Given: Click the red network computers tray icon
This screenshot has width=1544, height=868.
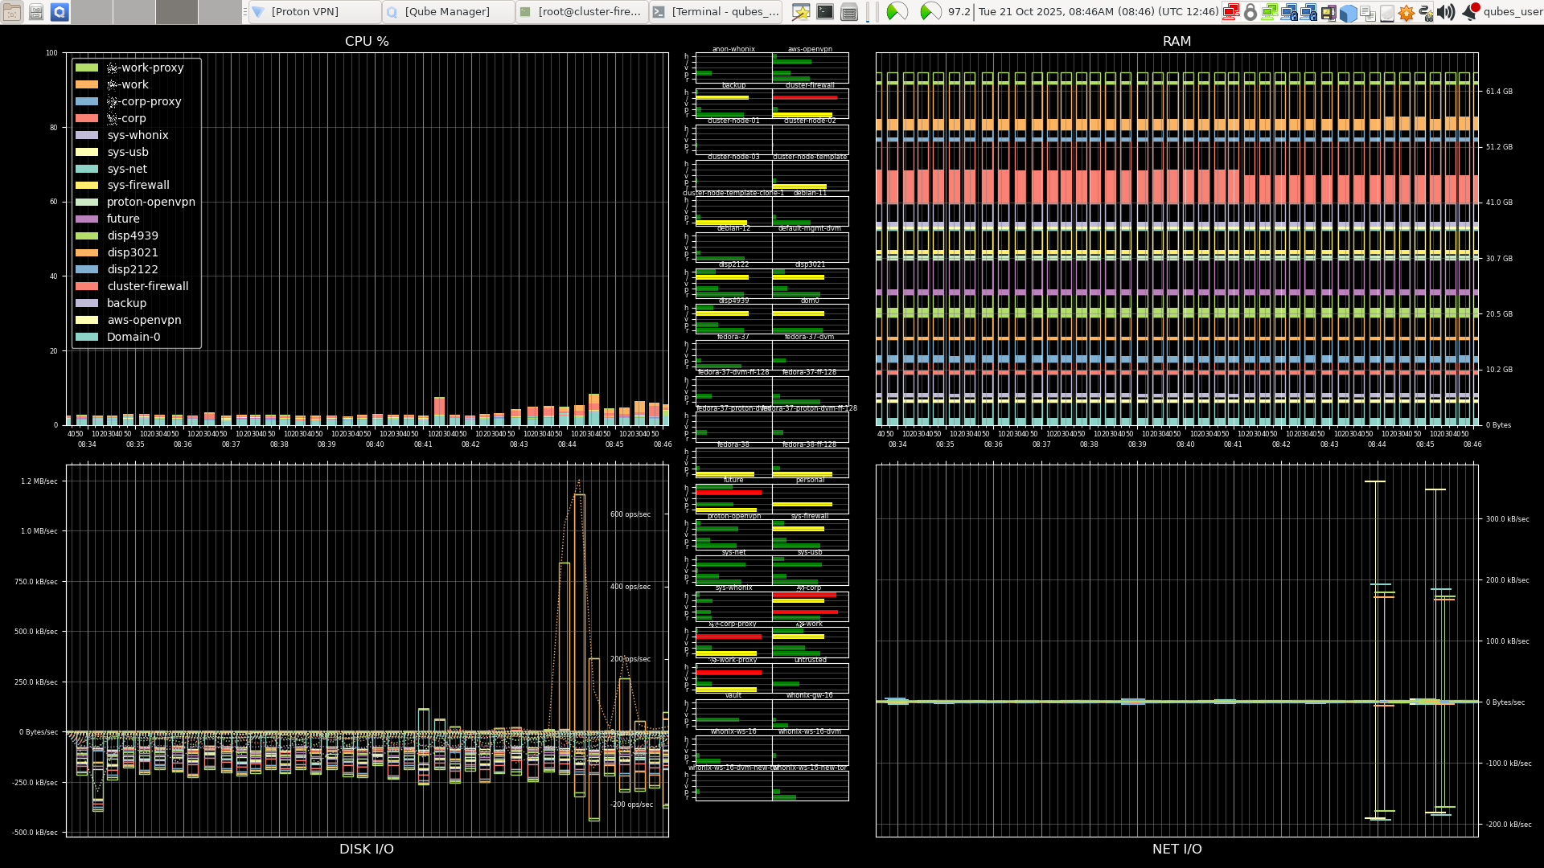Looking at the screenshot, I should pos(1230,12).
